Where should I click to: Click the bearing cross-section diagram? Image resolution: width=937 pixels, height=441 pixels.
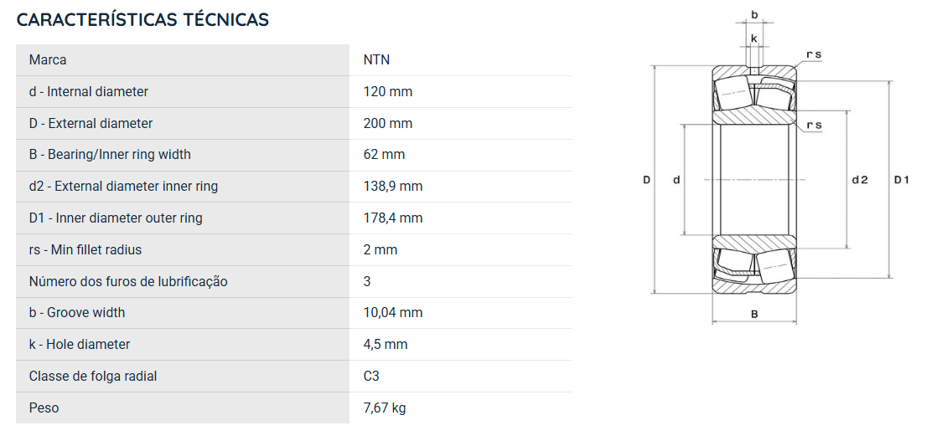coord(776,168)
